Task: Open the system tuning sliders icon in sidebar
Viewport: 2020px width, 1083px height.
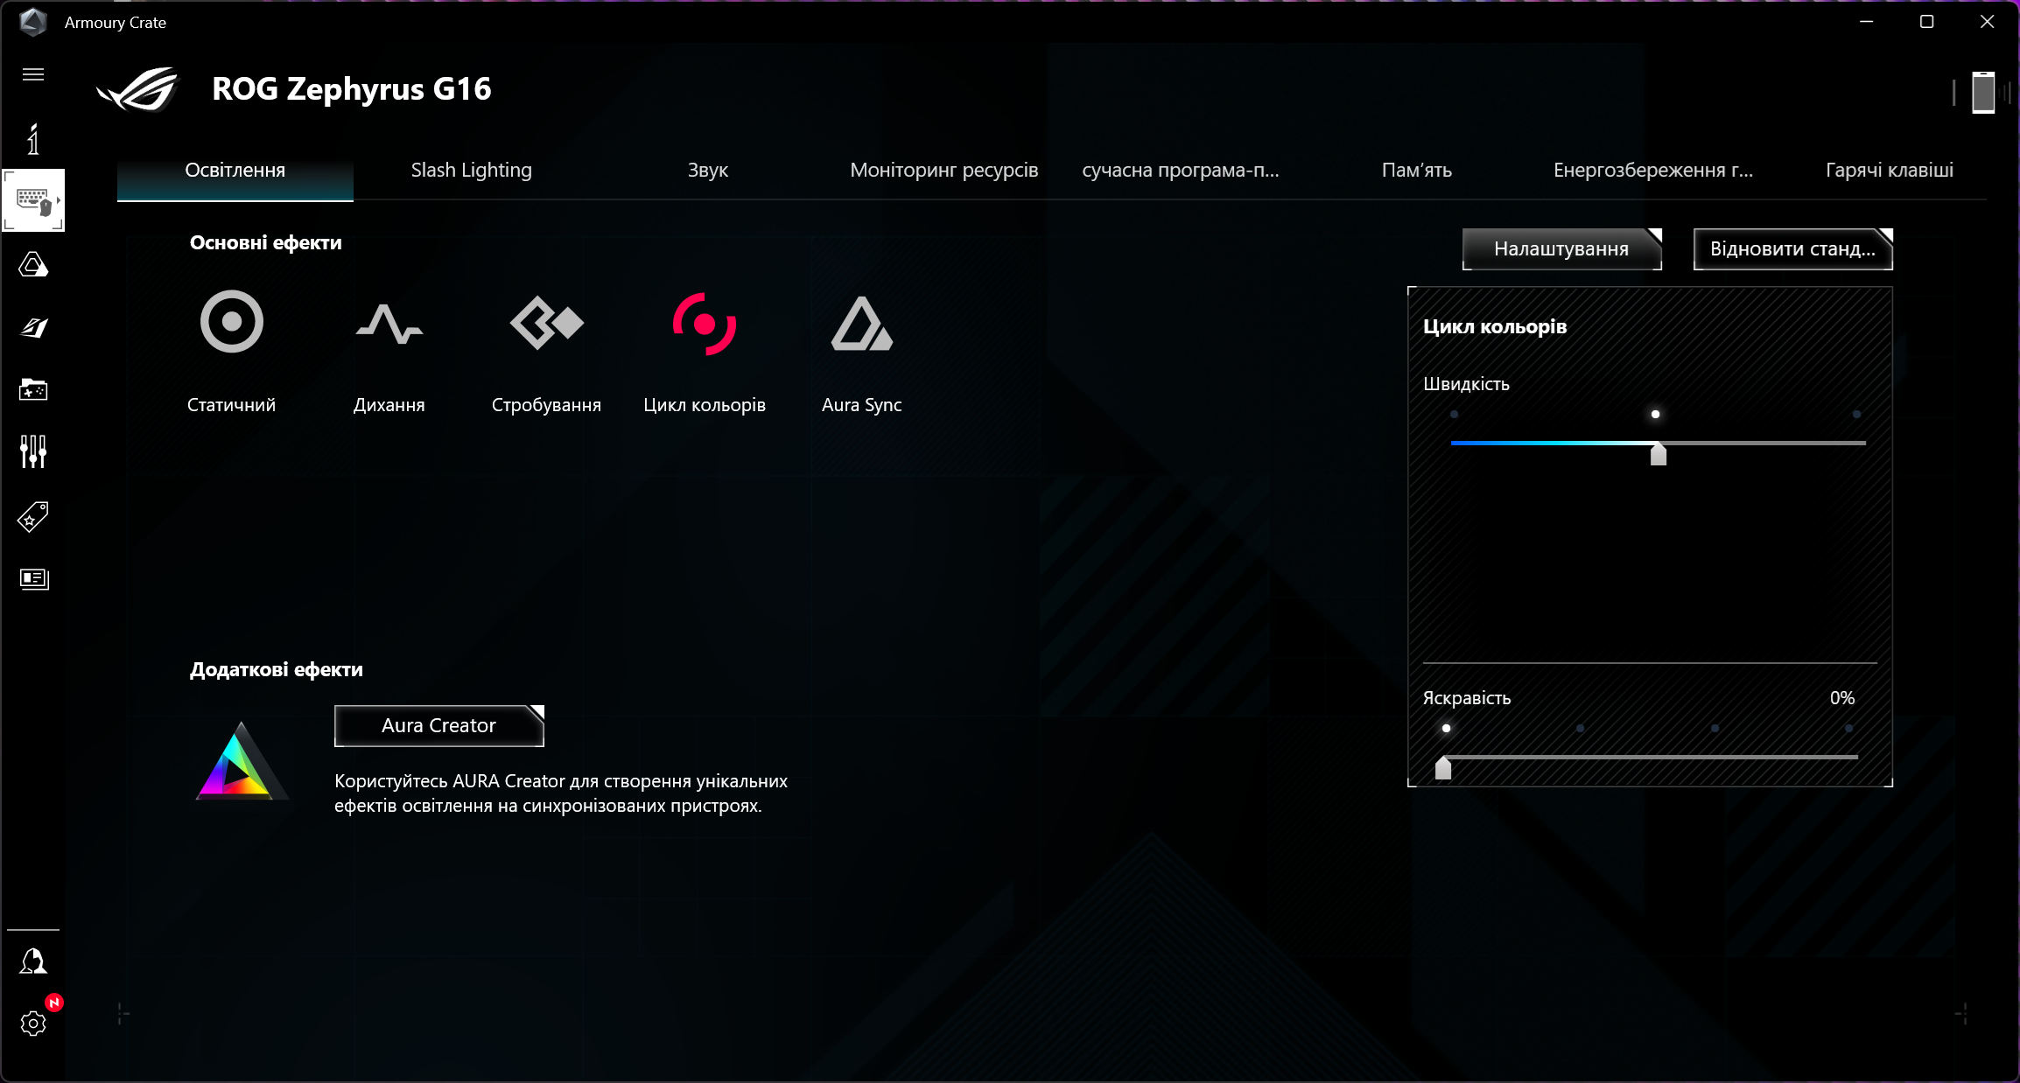Action: coord(33,451)
